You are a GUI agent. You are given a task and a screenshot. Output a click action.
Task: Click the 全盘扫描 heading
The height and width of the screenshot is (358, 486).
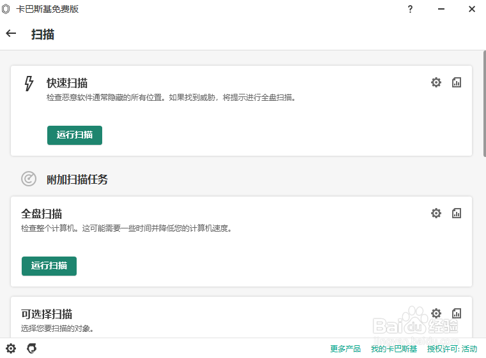tap(42, 214)
